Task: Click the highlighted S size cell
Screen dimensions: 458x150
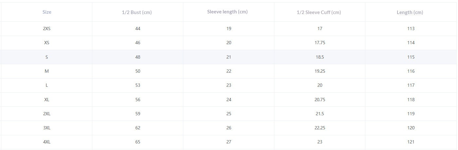Action: pos(47,57)
